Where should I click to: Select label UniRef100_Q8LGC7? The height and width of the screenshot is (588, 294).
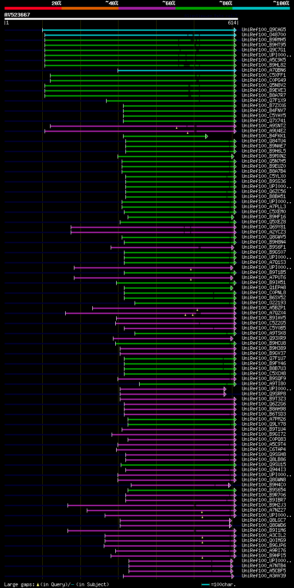[x=263, y=520]
